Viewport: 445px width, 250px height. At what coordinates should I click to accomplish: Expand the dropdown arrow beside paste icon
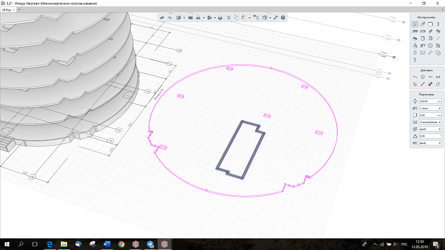coord(249,18)
